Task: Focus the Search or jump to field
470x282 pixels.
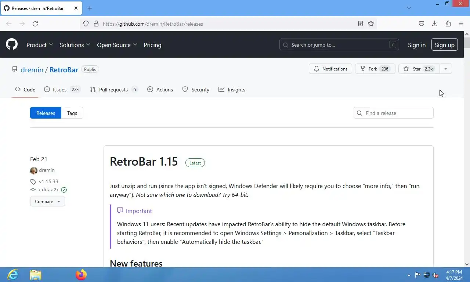Action: pyautogui.click(x=339, y=45)
